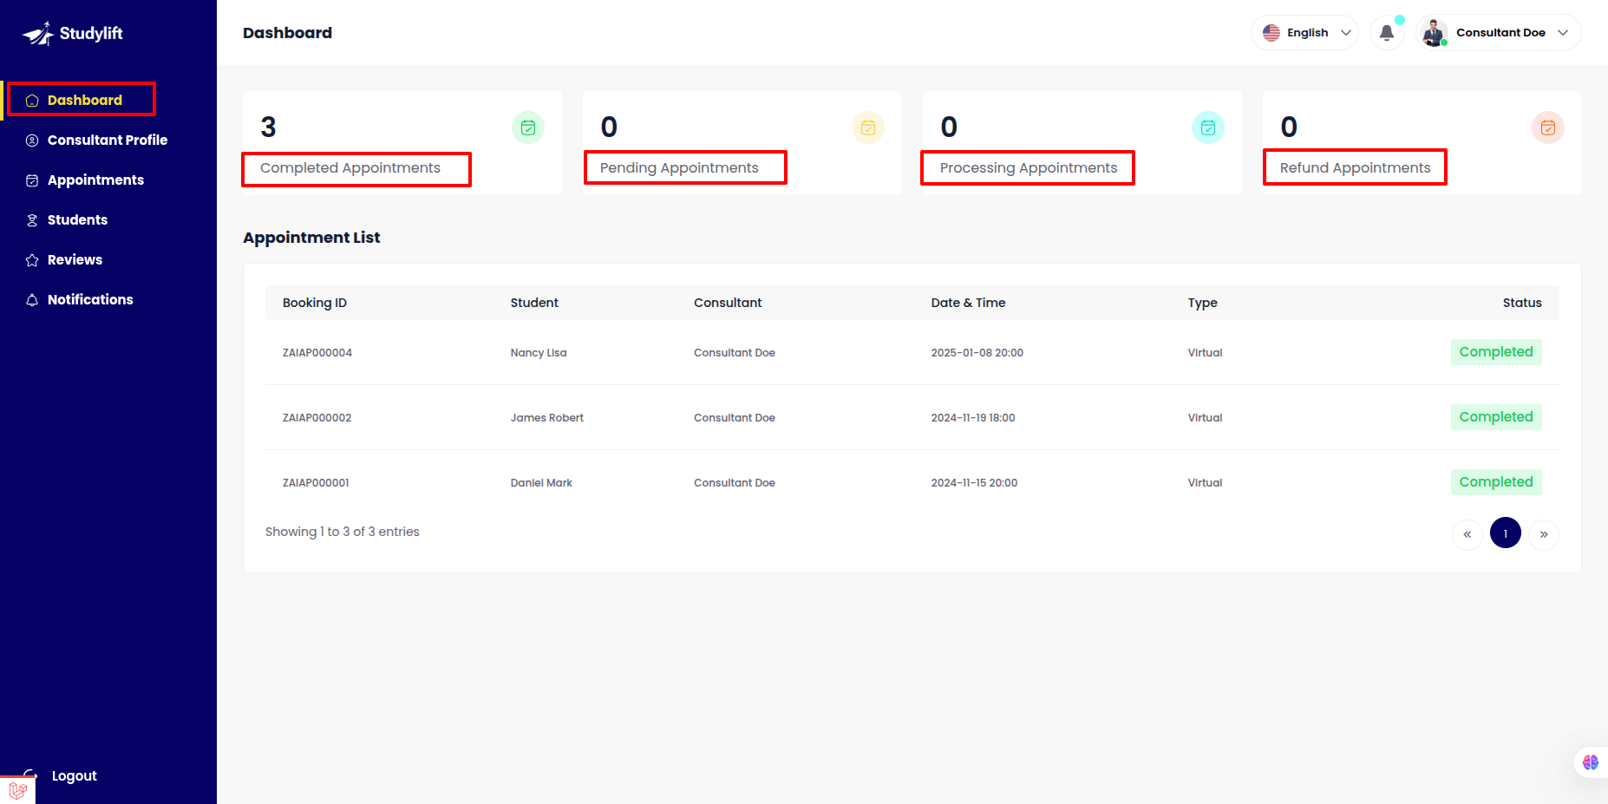The height and width of the screenshot is (804, 1608).
Task: Open the notification bell in header
Action: coord(1387,33)
